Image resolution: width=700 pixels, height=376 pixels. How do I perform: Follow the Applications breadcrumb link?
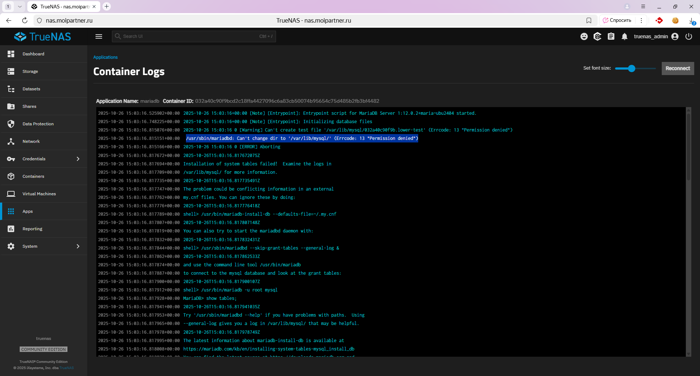point(105,57)
